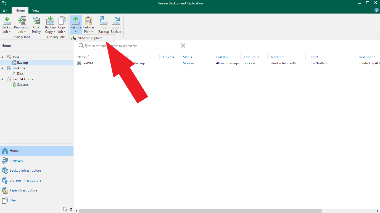Click the Export Backup ribbon icon
380x213 pixels.
(116, 25)
